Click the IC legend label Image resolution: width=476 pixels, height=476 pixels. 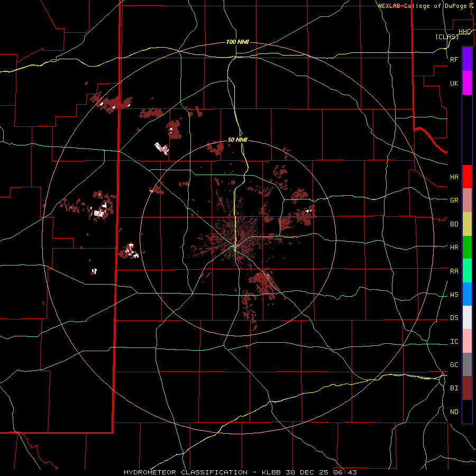[454, 342]
